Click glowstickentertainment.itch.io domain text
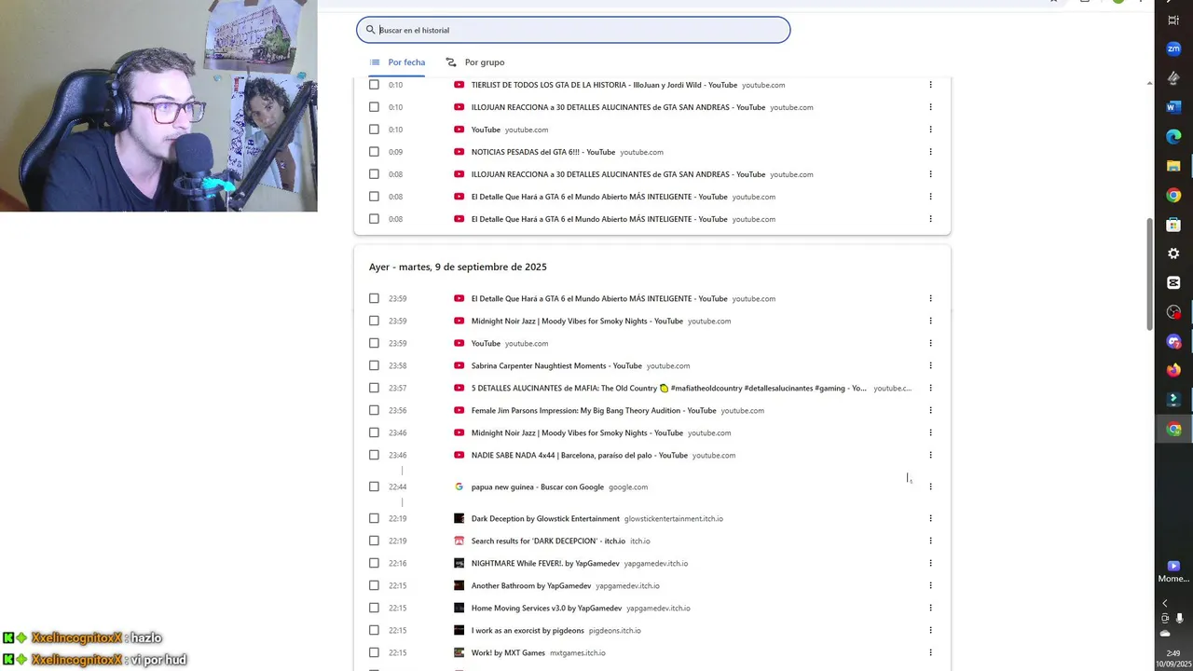Screen dimensions: 1193x671 tap(674, 518)
